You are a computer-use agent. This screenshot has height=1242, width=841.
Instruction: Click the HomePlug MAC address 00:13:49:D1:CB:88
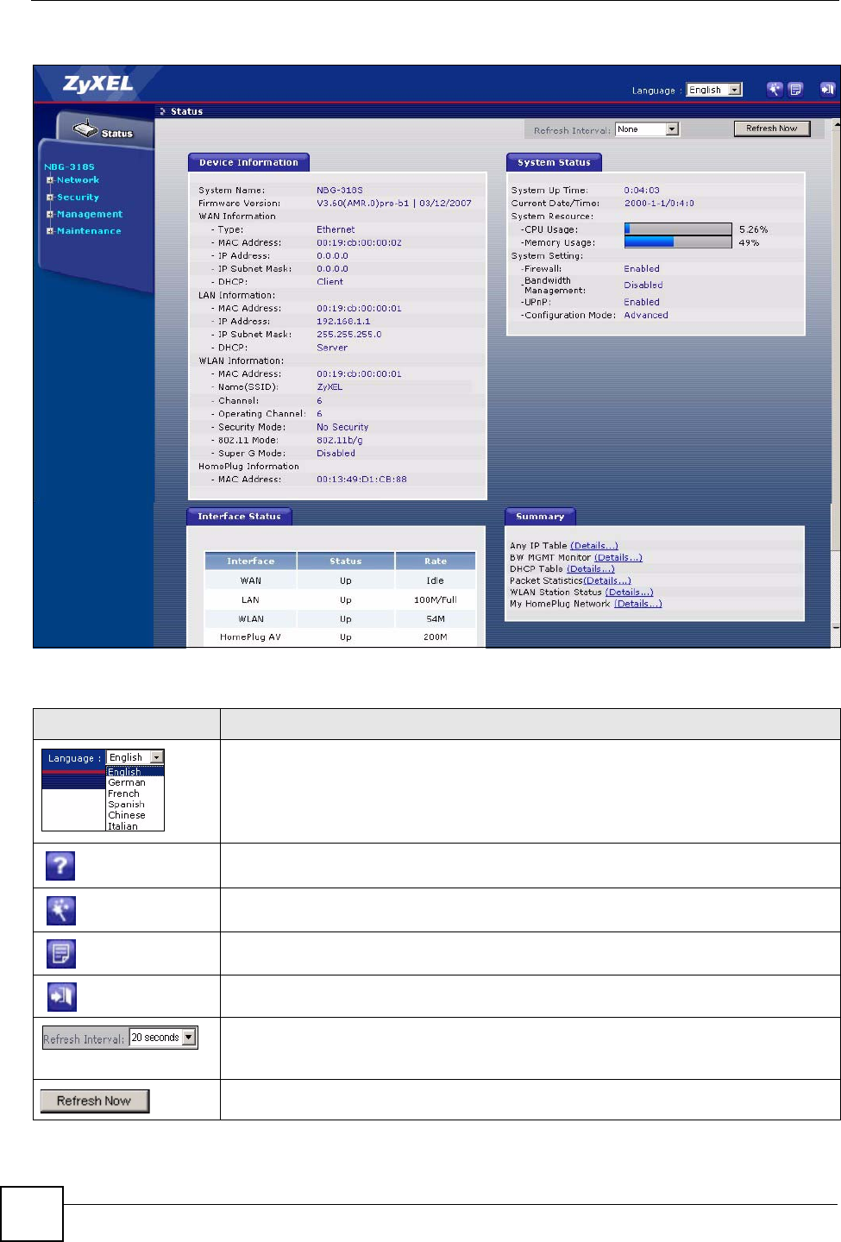pos(361,480)
